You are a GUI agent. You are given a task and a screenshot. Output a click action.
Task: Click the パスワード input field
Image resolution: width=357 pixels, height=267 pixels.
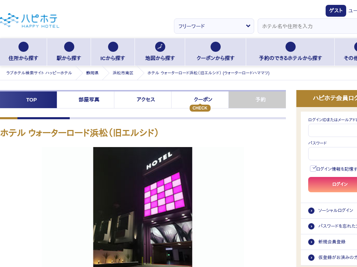pos(333,154)
